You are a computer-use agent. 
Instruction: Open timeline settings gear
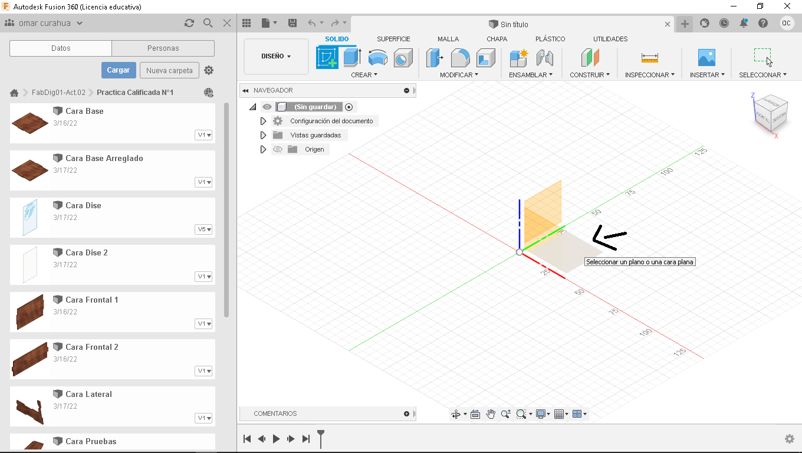[x=790, y=439]
